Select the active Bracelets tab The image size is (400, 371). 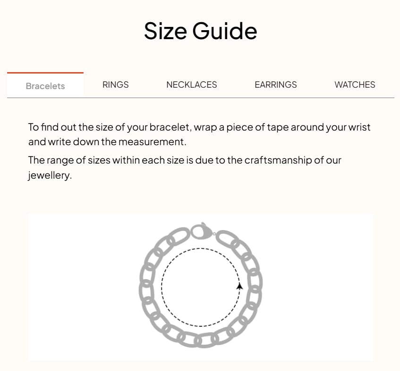pos(45,86)
